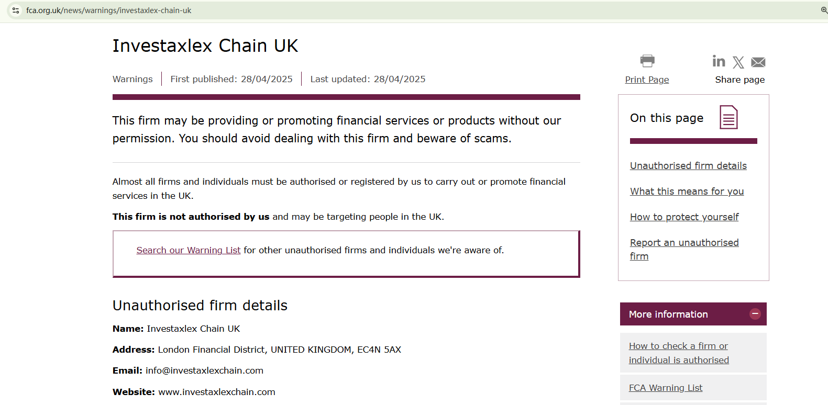Image resolution: width=828 pixels, height=405 pixels.
Task: Open Search our Warning List link
Action: pyautogui.click(x=189, y=250)
